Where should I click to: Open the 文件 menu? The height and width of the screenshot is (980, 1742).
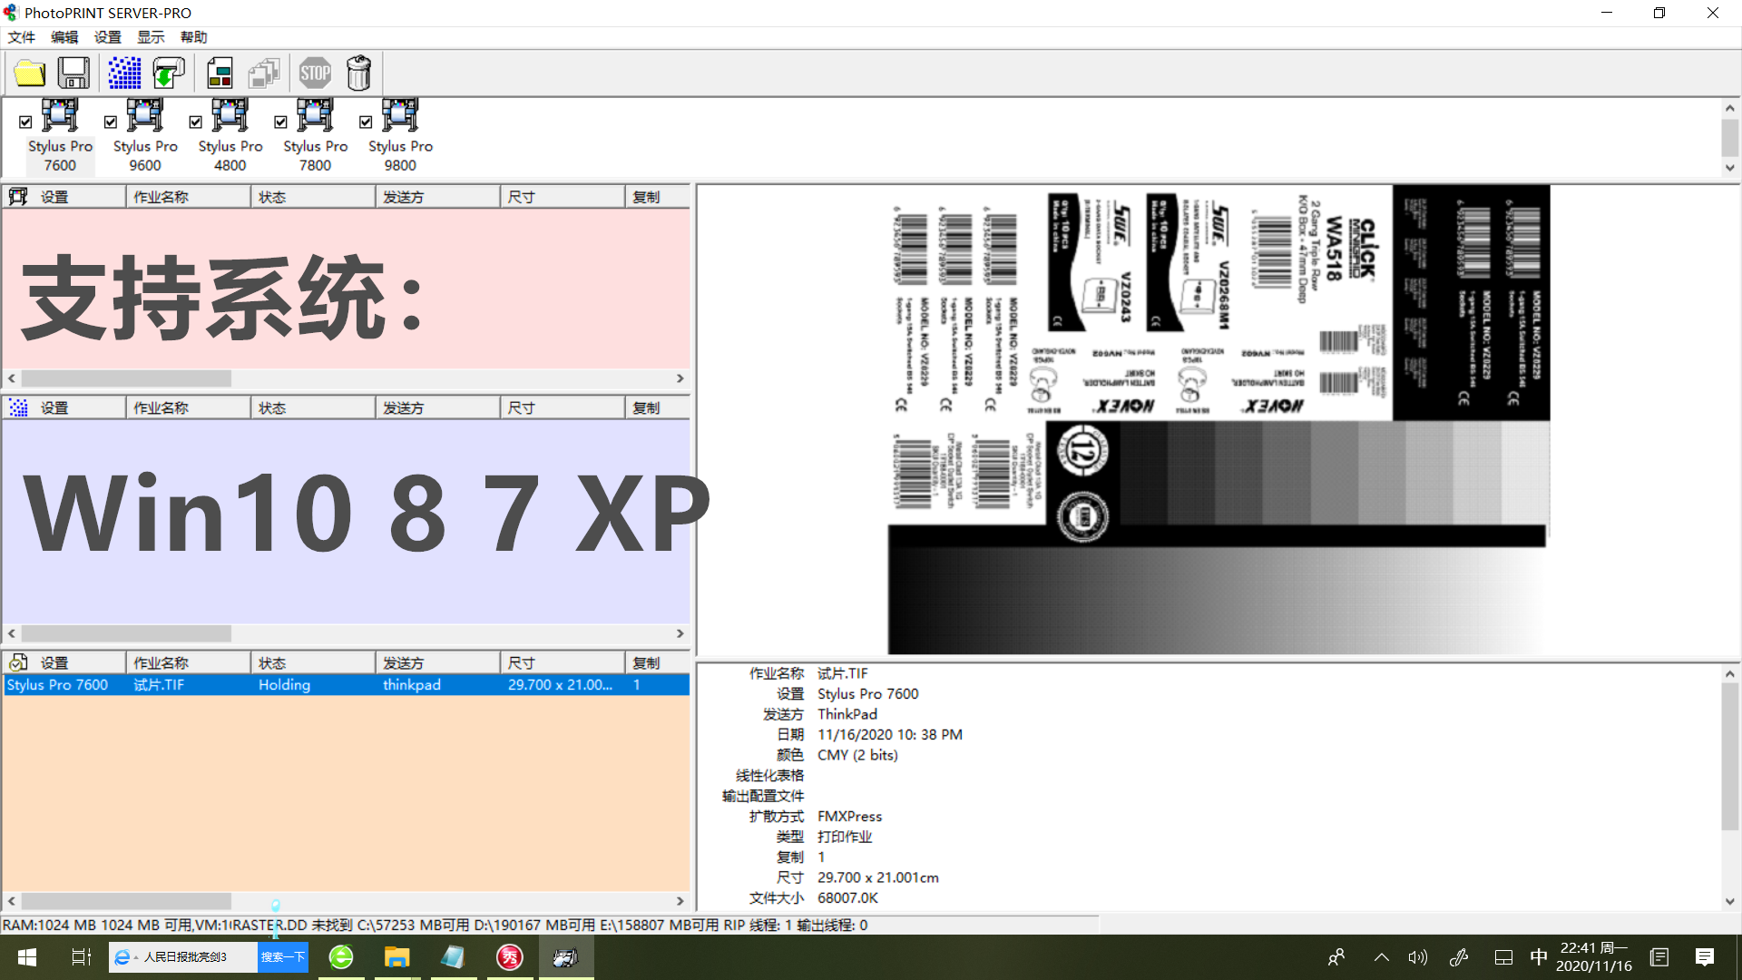point(22,37)
